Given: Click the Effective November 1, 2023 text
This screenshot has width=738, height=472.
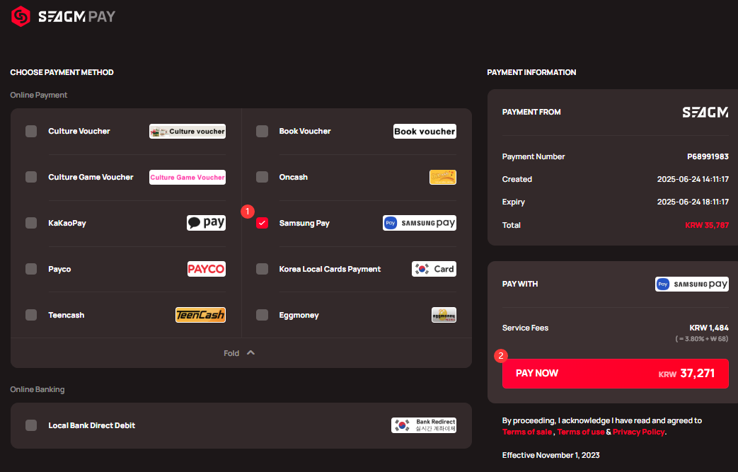Looking at the screenshot, I should [550, 455].
